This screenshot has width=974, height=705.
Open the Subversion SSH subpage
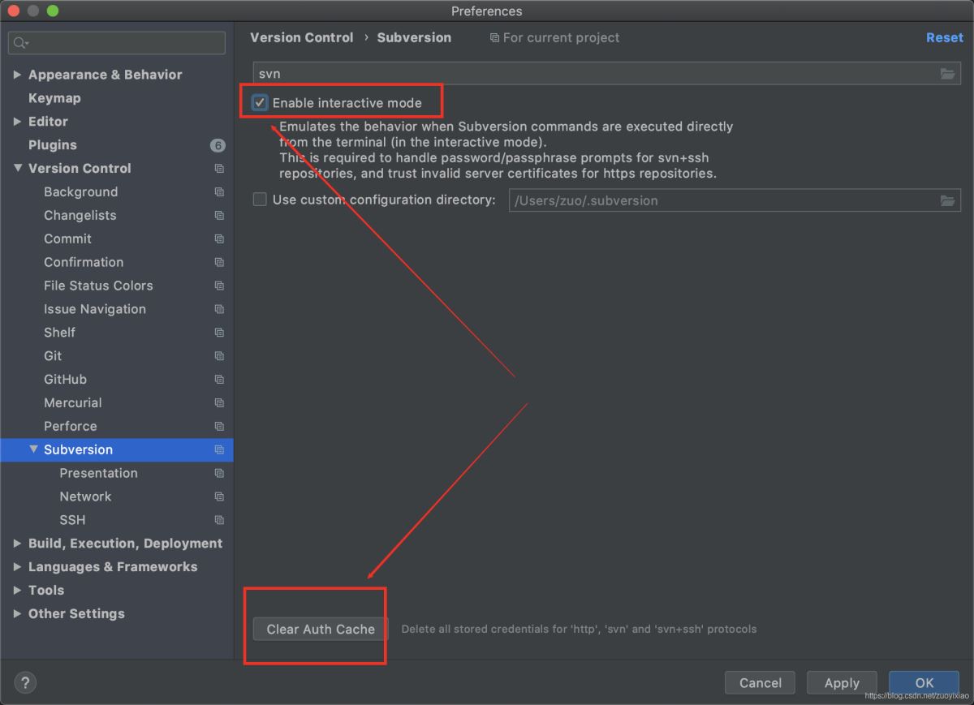coord(72,520)
